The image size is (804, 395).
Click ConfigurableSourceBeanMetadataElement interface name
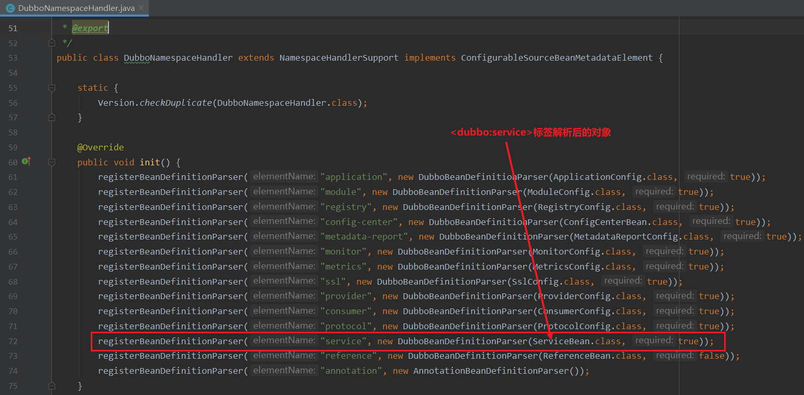[x=557, y=58]
